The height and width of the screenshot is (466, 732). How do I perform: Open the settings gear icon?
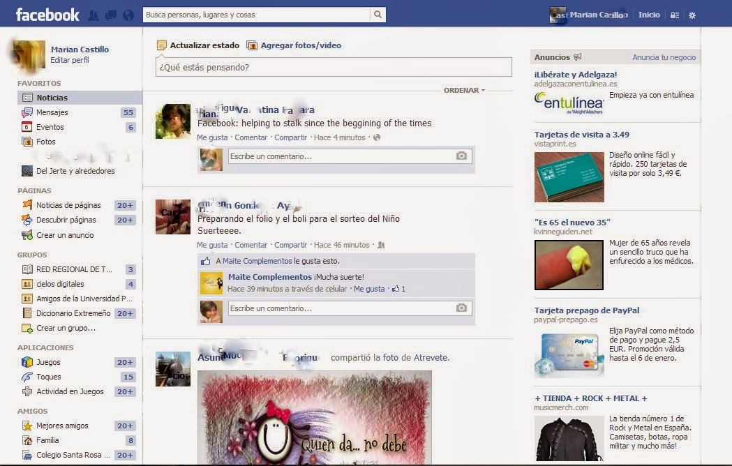[691, 14]
